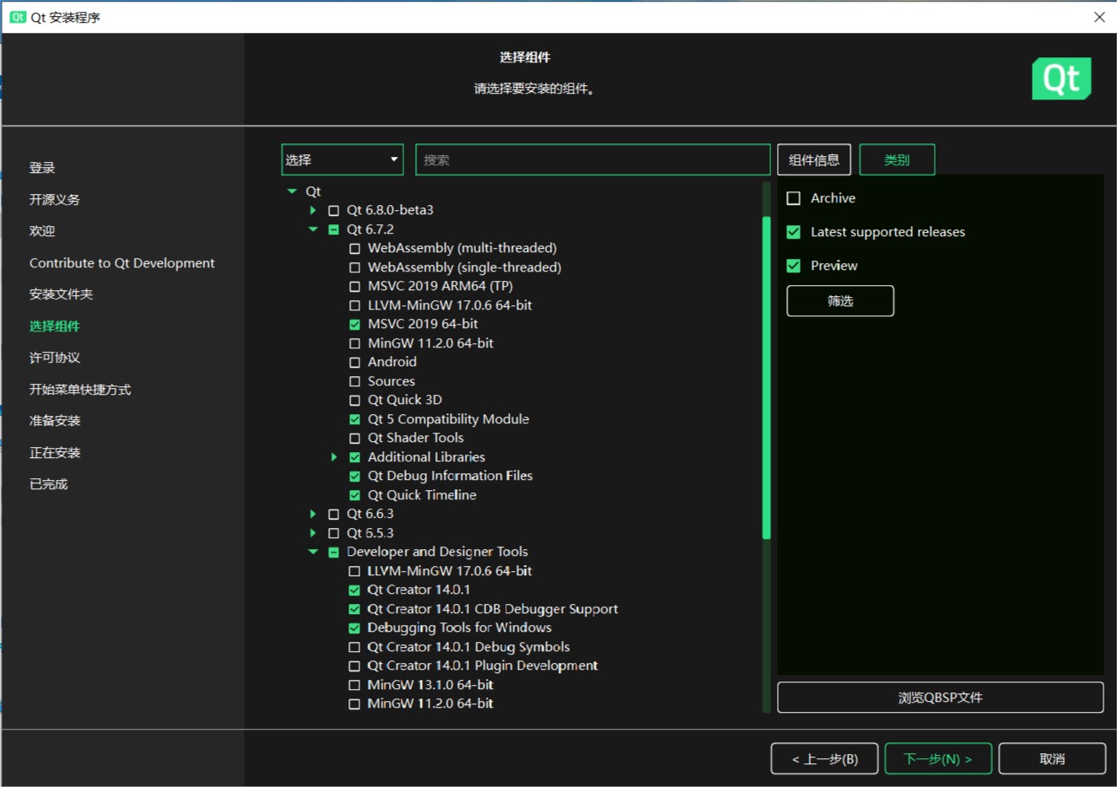Click Contribute to Qt Development step
The image size is (1117, 787).
click(122, 263)
